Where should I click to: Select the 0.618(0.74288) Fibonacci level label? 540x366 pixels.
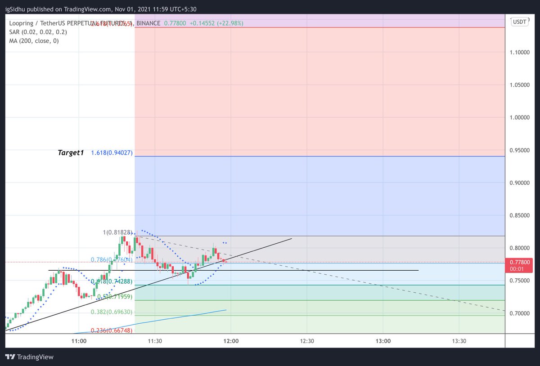pyautogui.click(x=112, y=281)
